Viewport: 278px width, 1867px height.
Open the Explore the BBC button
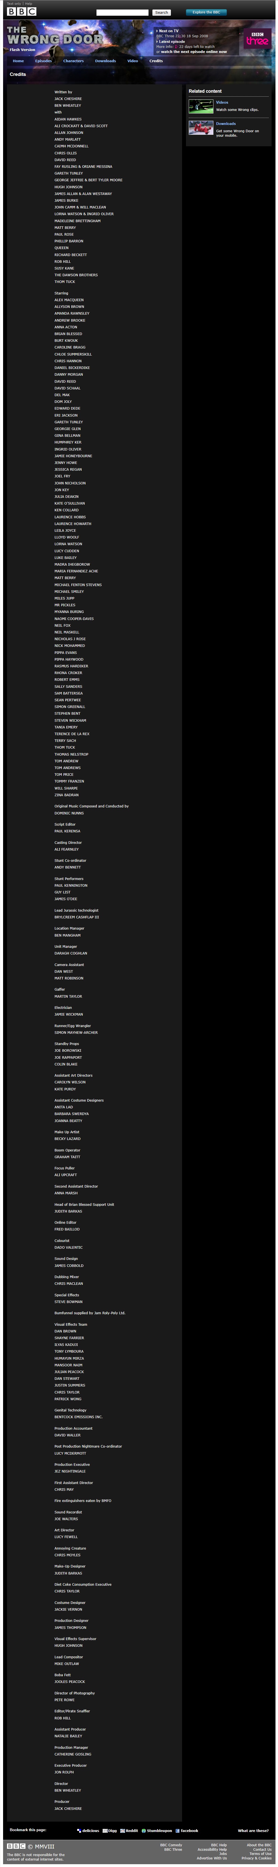pos(206,12)
